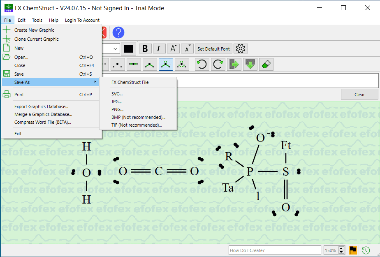380x257 pixels.
Task: Click the How Do I Create? search field
Action: pos(275,250)
